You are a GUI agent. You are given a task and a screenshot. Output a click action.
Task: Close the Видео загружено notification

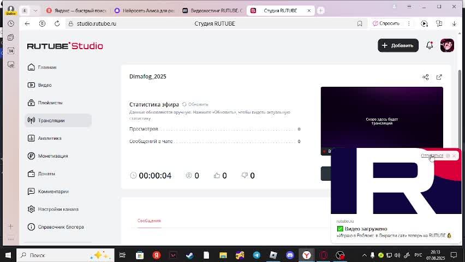[x=454, y=156]
